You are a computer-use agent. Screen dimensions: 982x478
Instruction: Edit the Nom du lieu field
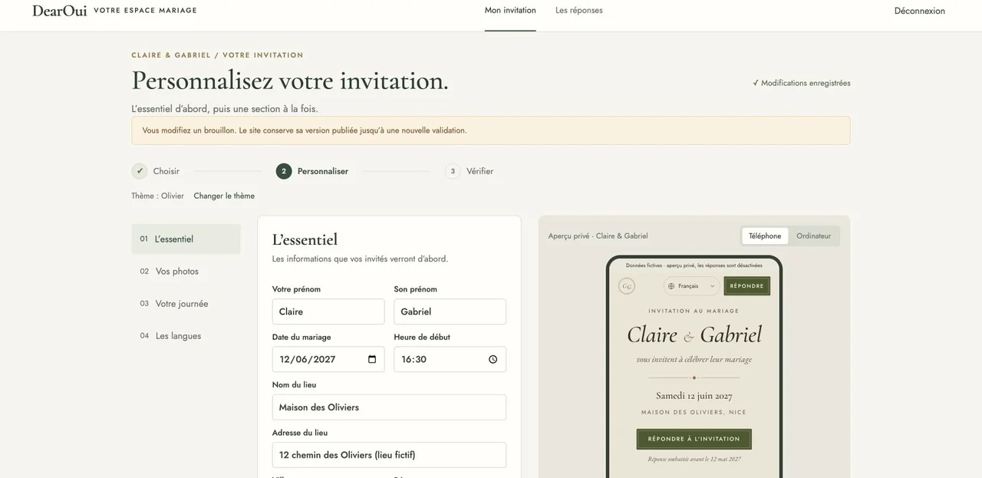(x=389, y=407)
